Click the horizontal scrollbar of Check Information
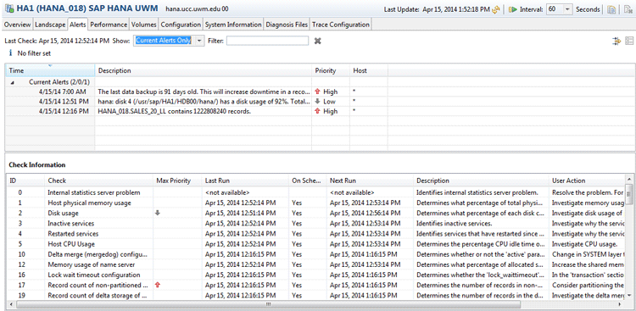 (268, 303)
